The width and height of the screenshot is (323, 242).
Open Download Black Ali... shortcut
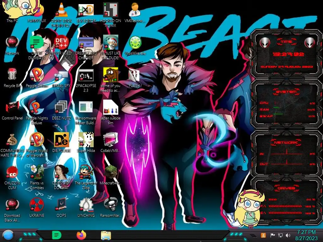point(12,210)
